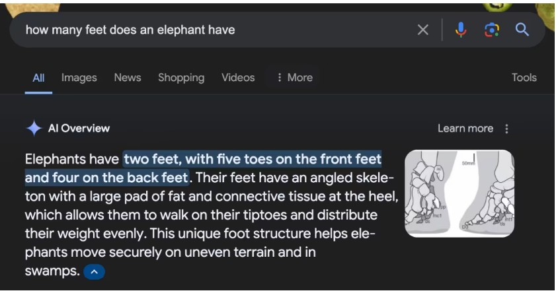The height and width of the screenshot is (297, 560).
Task: Select the All results tab
Action: point(39,78)
